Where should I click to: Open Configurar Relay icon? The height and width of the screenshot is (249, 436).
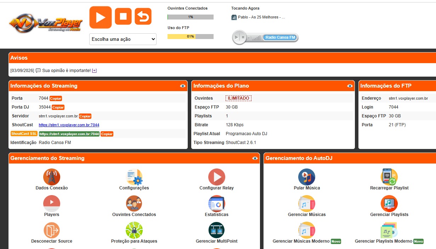(x=217, y=177)
